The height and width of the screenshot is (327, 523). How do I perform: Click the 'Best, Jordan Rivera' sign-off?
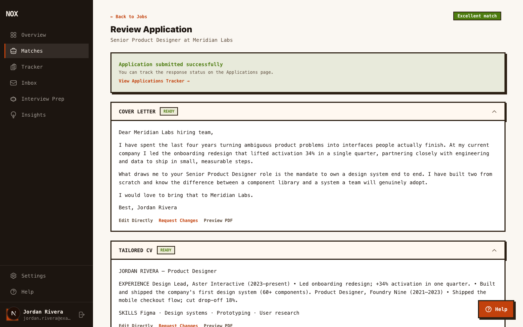click(x=148, y=207)
